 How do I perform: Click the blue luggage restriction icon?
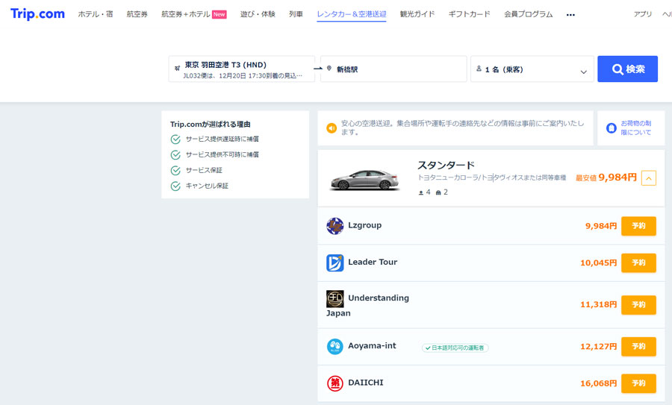(x=611, y=128)
